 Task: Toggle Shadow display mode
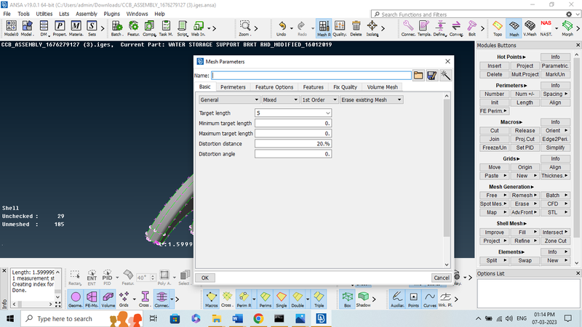tap(363, 299)
